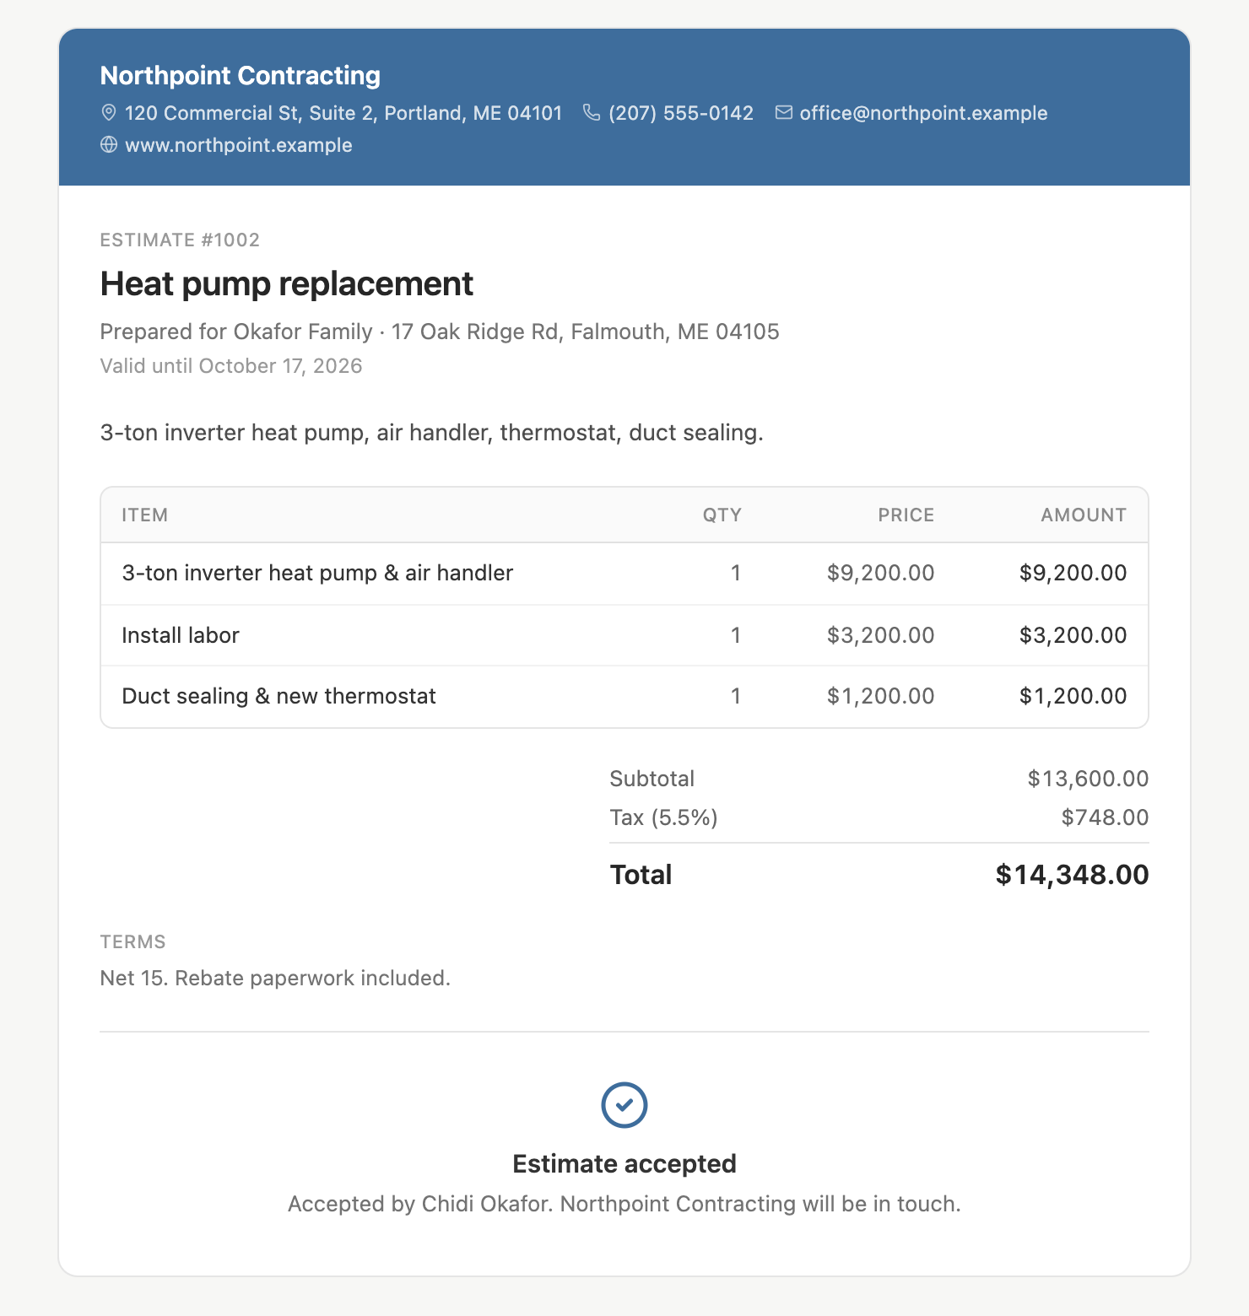Click the Tax (5.5%) label
This screenshot has height=1316, width=1249.
click(664, 817)
